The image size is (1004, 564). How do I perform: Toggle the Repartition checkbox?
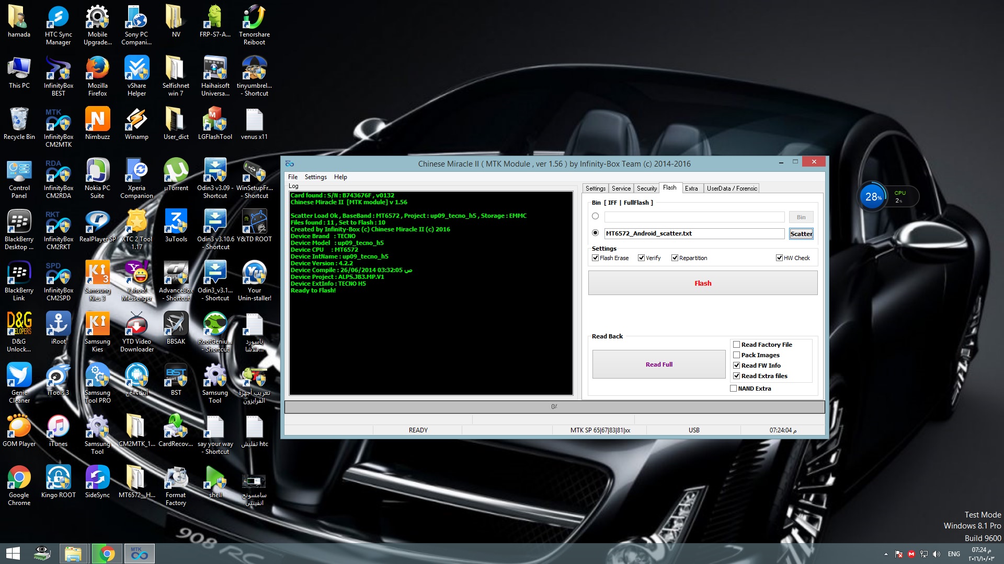[675, 258]
